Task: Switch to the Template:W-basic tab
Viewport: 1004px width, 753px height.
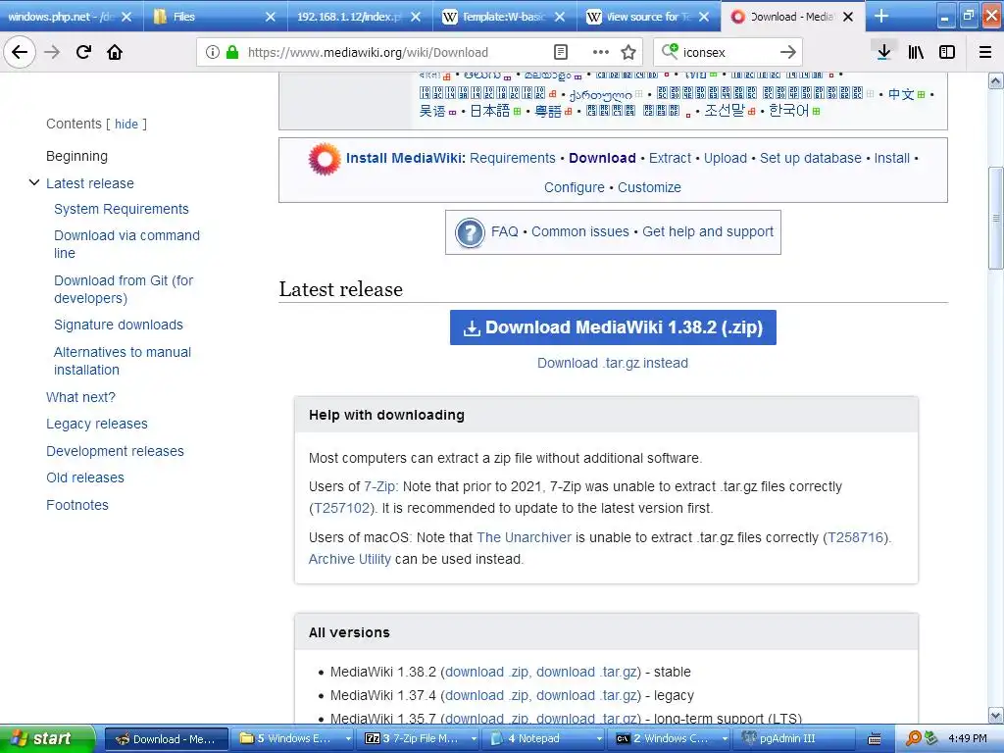Action: click(494, 17)
